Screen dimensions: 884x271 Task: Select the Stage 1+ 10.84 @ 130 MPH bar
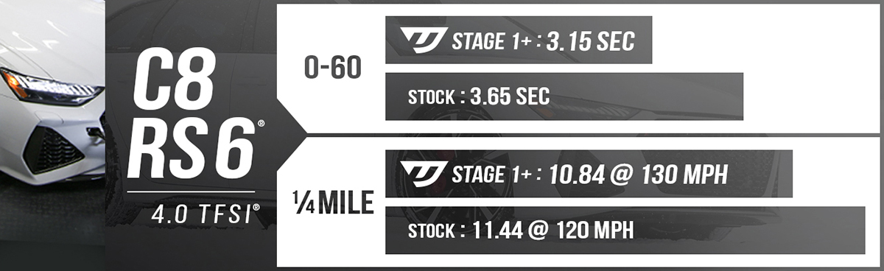coord(589,174)
